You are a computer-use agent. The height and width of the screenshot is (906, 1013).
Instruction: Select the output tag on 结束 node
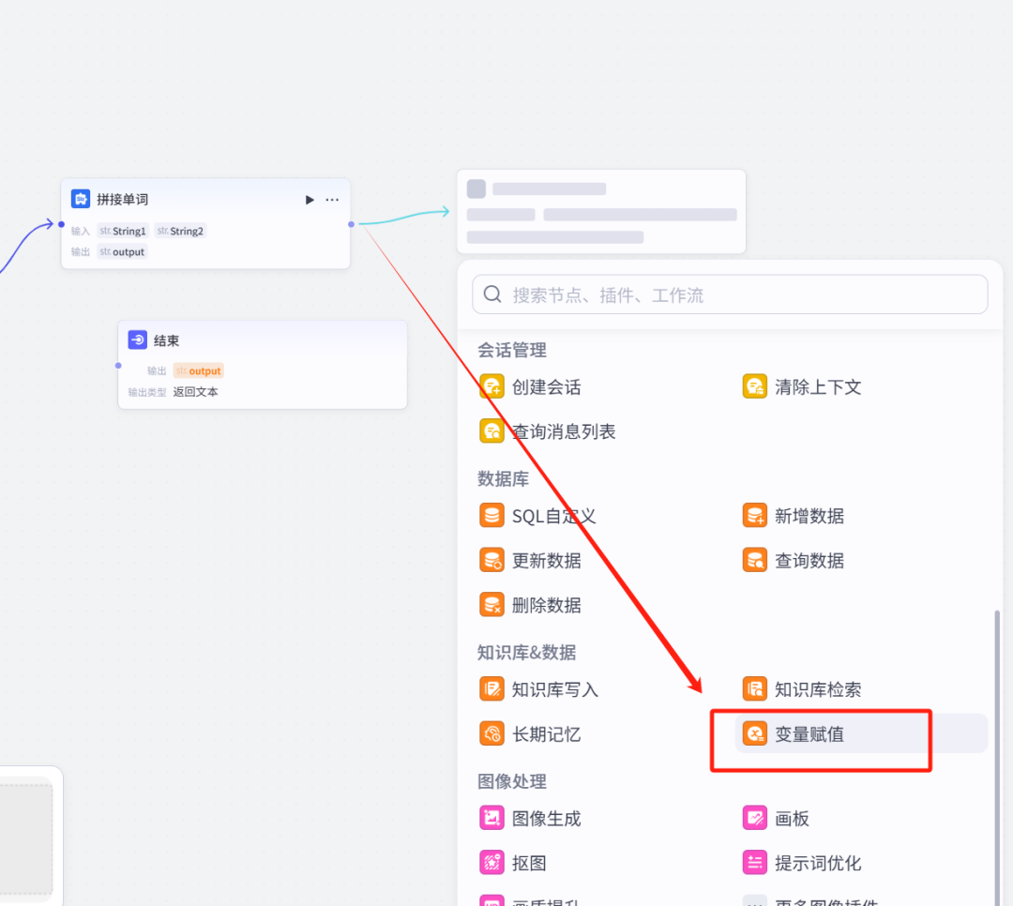198,370
